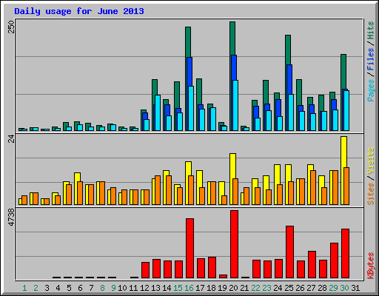The width and height of the screenshot is (379, 296).
Task: Click the orange Sites bar for day 27
Action: pos(313,187)
